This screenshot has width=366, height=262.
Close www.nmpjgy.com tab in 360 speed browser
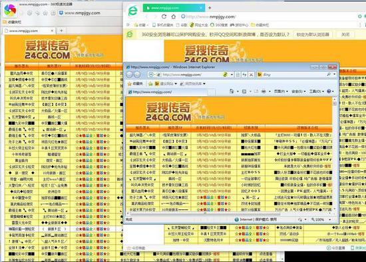tap(52, 31)
